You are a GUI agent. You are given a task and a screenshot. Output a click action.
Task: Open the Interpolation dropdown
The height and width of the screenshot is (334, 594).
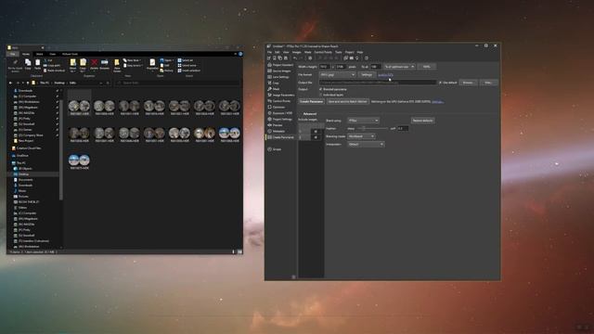coord(366,145)
